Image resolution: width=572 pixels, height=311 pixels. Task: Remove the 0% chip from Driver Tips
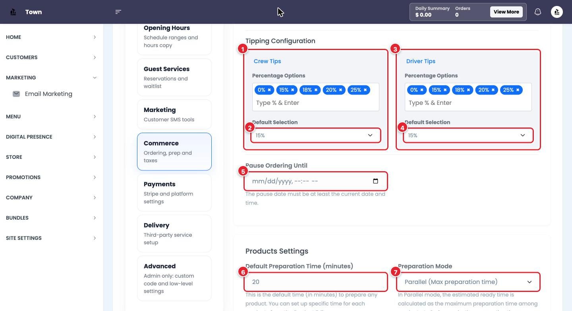[x=422, y=90]
